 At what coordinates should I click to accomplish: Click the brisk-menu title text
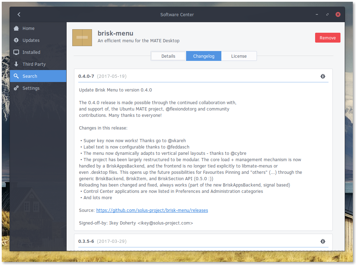tap(115, 33)
